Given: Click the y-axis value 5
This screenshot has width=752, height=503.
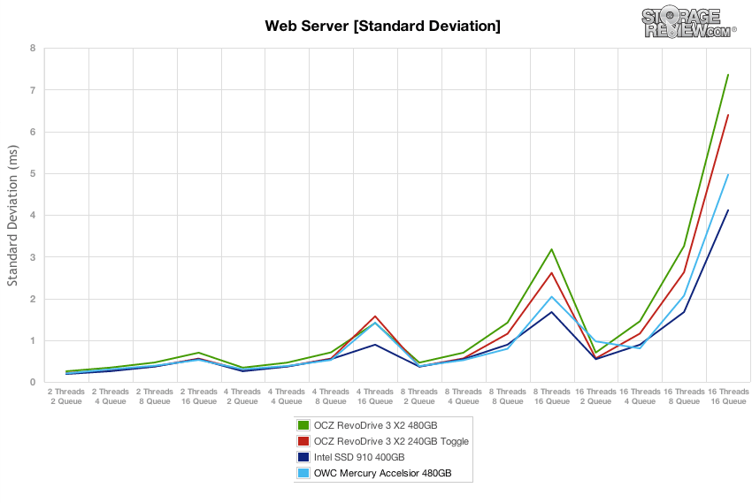Looking at the screenshot, I should click(33, 173).
